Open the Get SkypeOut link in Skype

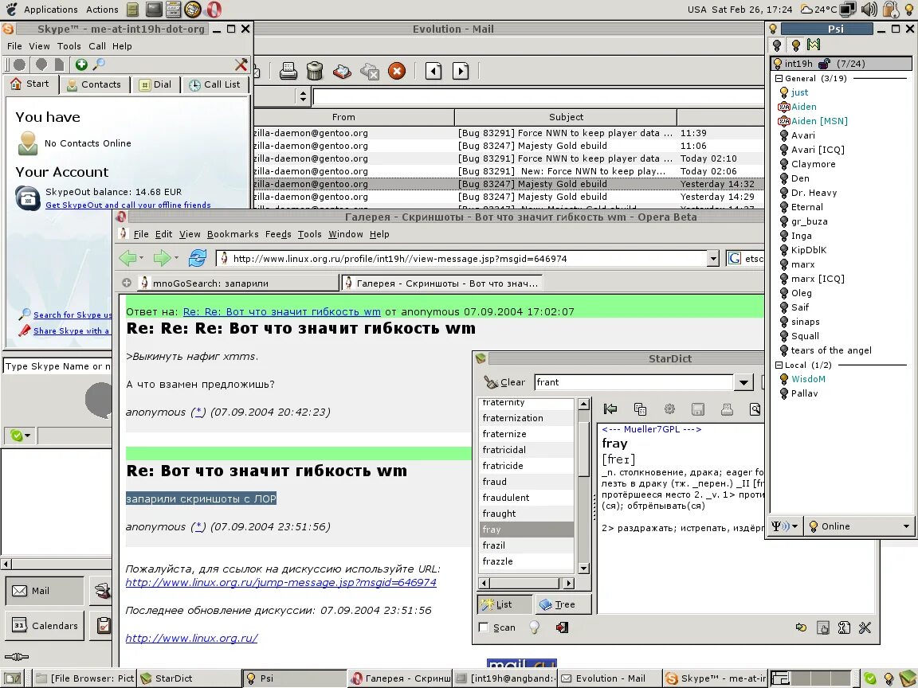point(128,205)
